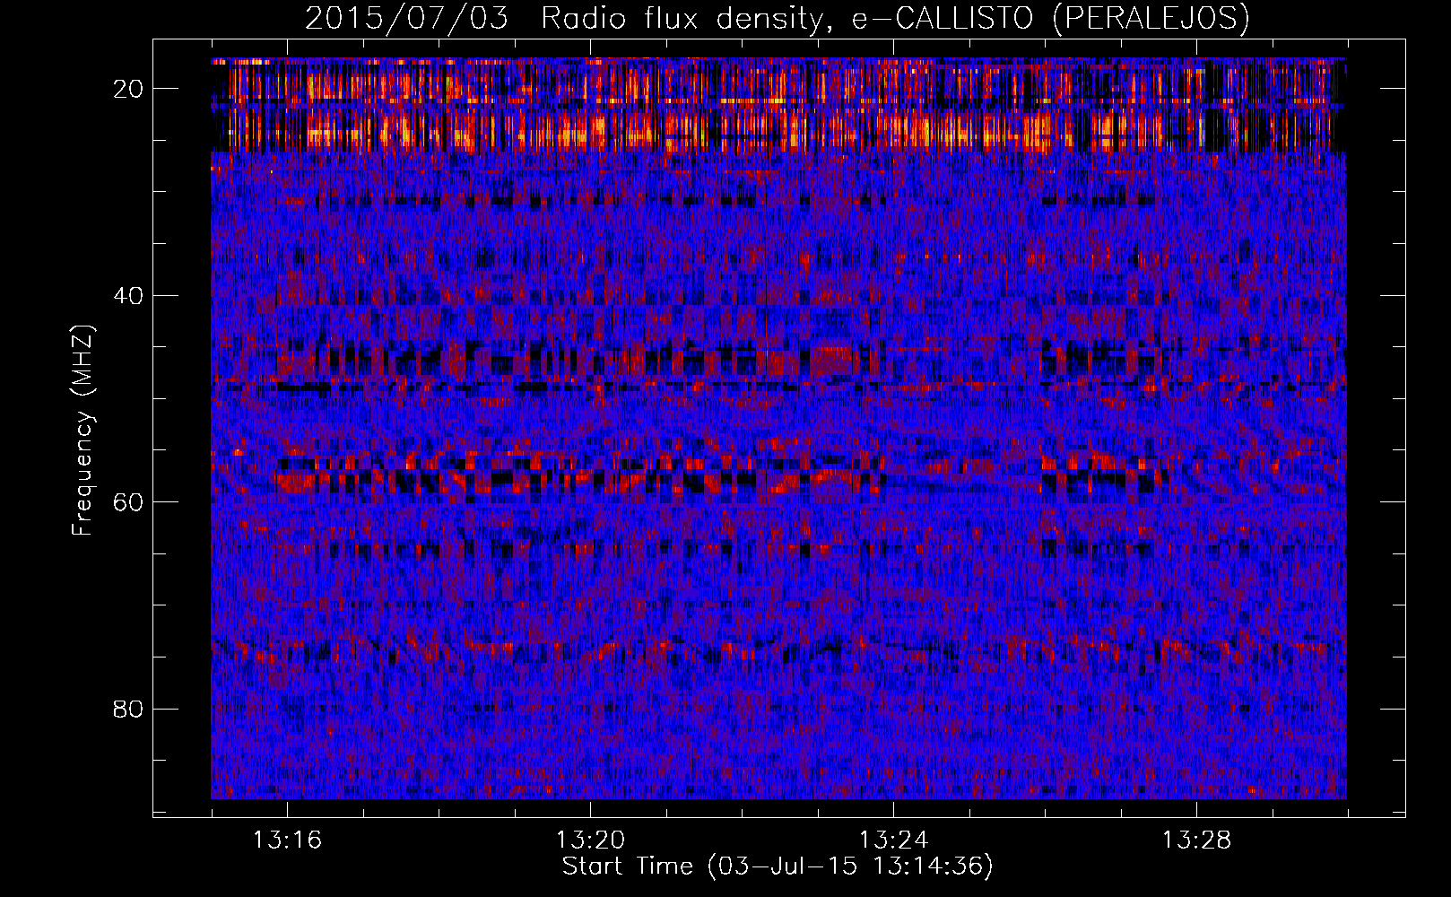The height and width of the screenshot is (897, 1451).
Task: Click the 60 MHz frequency tick label
Action: 129,502
